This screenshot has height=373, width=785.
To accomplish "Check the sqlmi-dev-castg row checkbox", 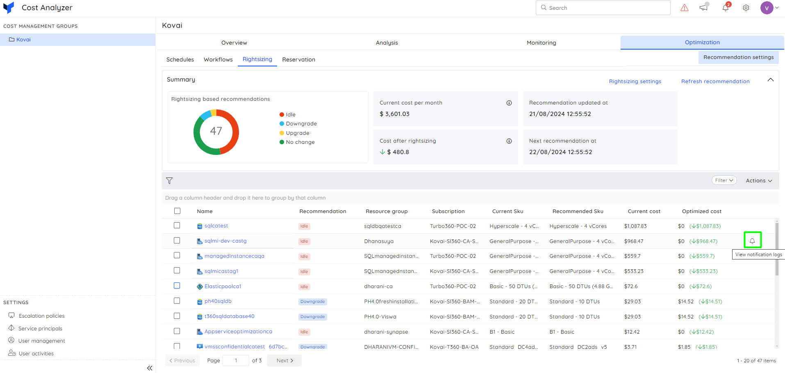I will tap(177, 240).
